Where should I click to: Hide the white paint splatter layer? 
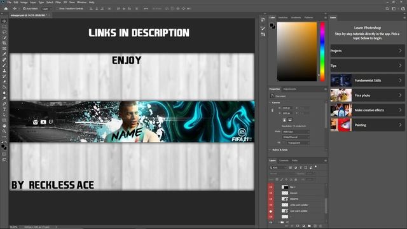[271, 205]
